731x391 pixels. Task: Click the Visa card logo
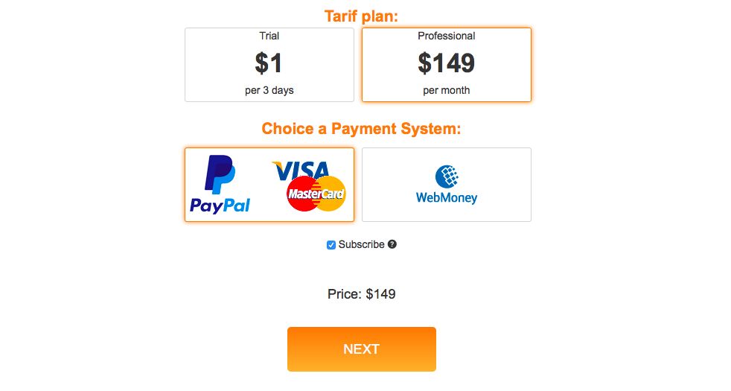pyautogui.click(x=300, y=171)
